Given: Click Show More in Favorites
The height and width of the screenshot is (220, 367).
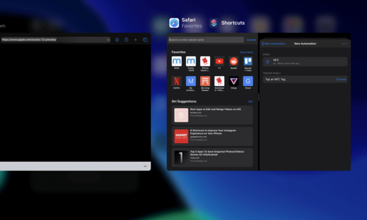Looking at the screenshot, I should click(x=246, y=53).
